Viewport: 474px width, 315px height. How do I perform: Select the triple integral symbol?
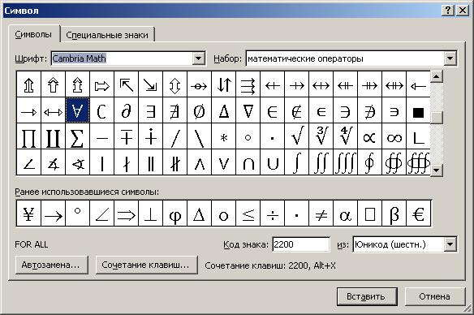[346, 162]
